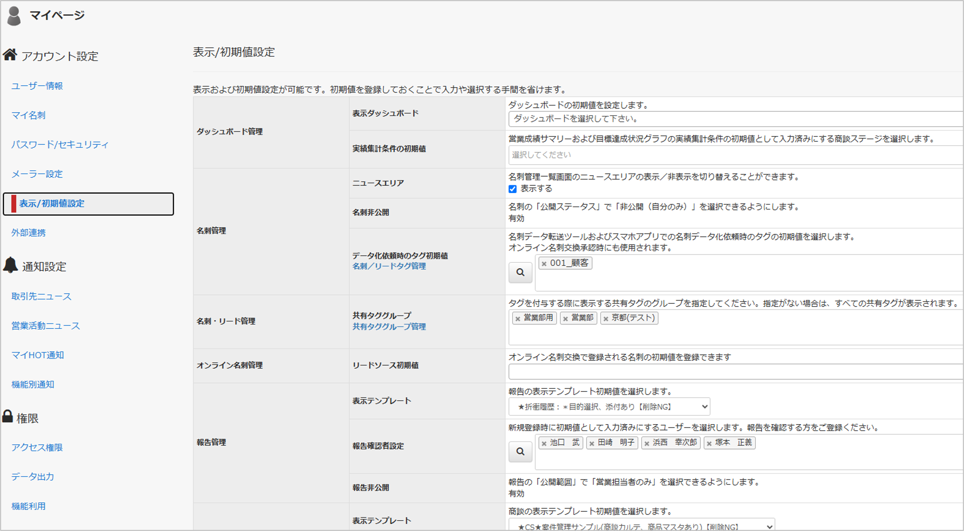The image size is (964, 531).
Task: Remove 池口 武 from report confirmers
Action: tap(544, 443)
